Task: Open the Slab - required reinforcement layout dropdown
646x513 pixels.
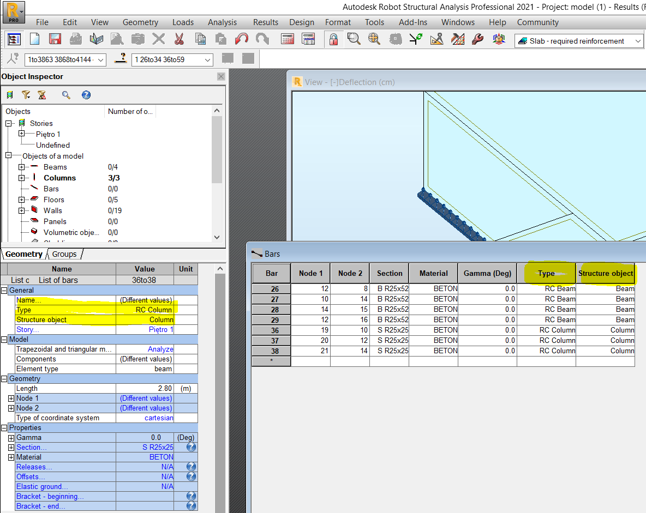Action: [x=639, y=41]
